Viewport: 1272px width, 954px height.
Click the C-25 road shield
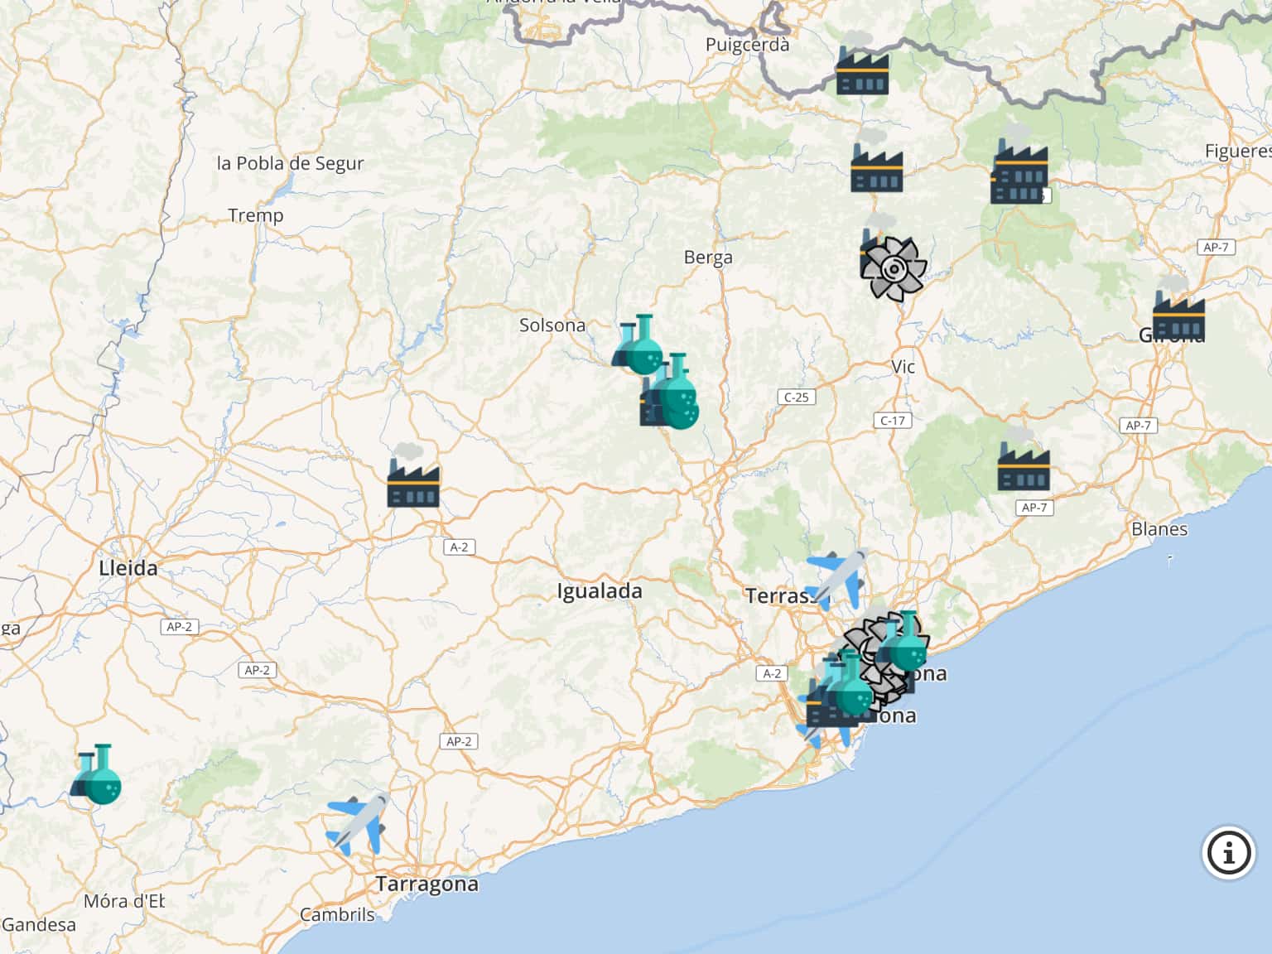(x=797, y=397)
